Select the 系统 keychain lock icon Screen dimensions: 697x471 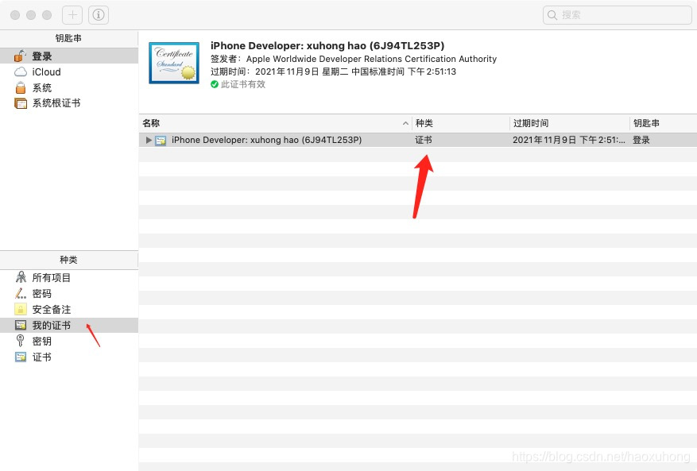(x=21, y=87)
